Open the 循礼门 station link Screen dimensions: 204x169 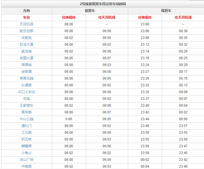pos(26,126)
